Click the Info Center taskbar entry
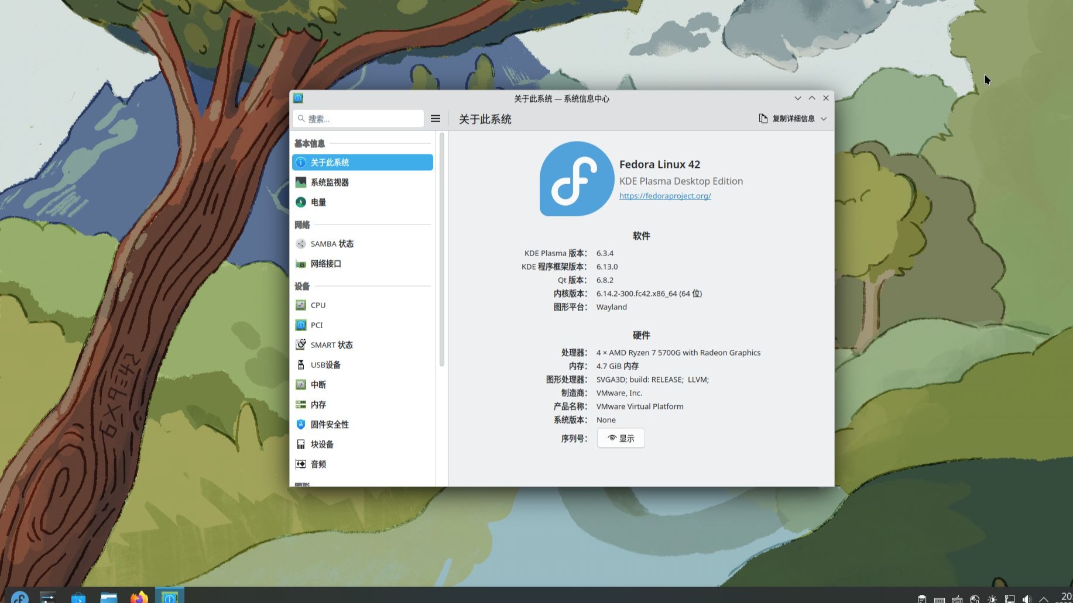1073x603 pixels. pos(170,597)
